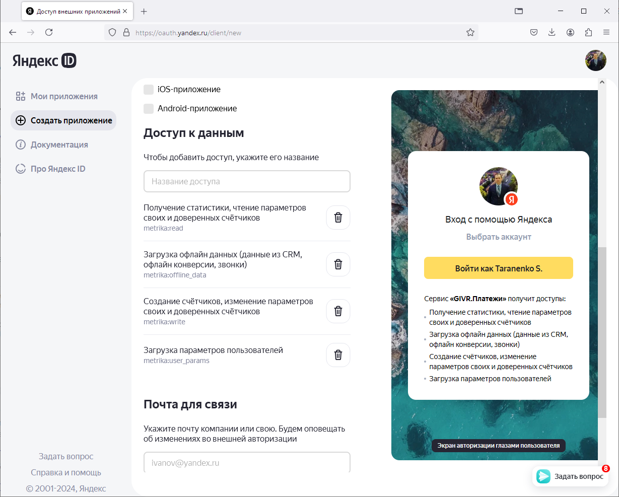Click Выбрать аккаунт in preview card
The width and height of the screenshot is (619, 497).
[x=499, y=237]
